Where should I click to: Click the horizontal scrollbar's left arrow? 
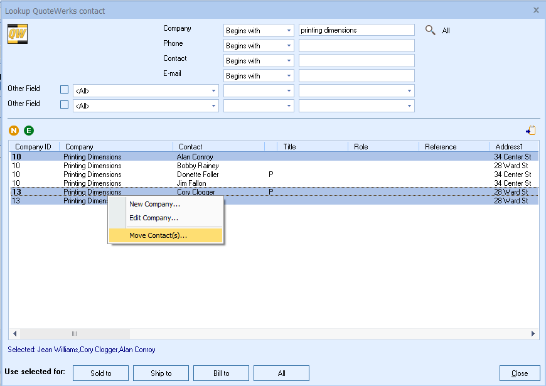[14, 333]
